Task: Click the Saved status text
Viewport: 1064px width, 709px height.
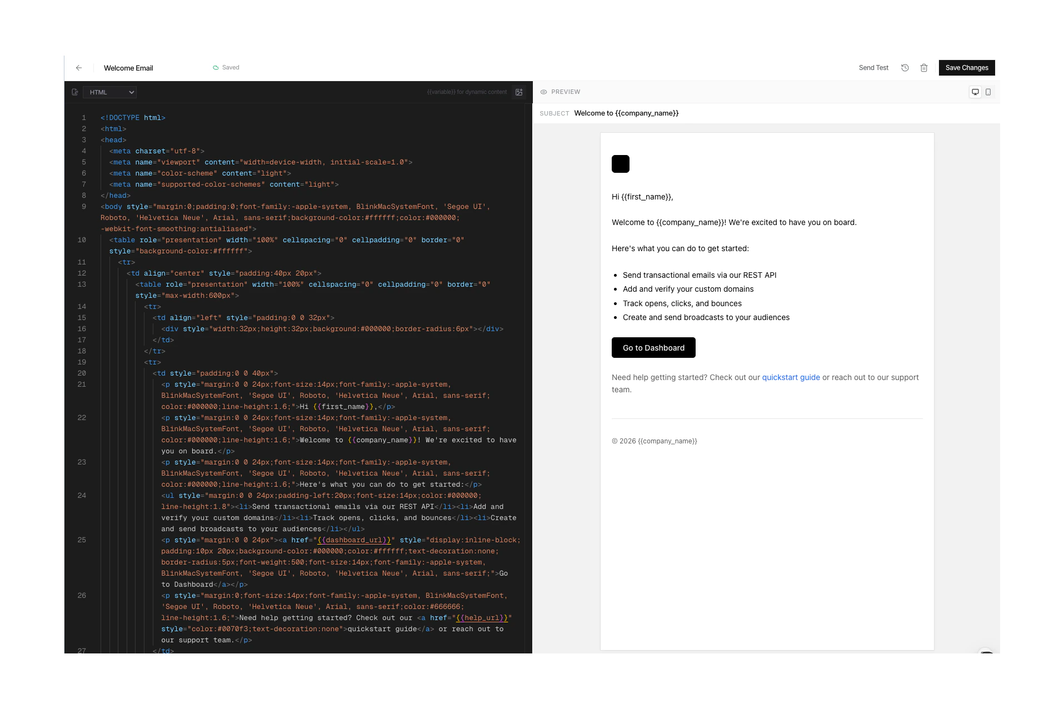Action: 231,68
